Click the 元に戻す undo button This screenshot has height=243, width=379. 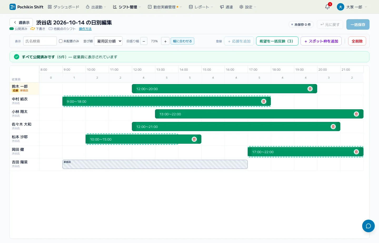[x=330, y=24]
